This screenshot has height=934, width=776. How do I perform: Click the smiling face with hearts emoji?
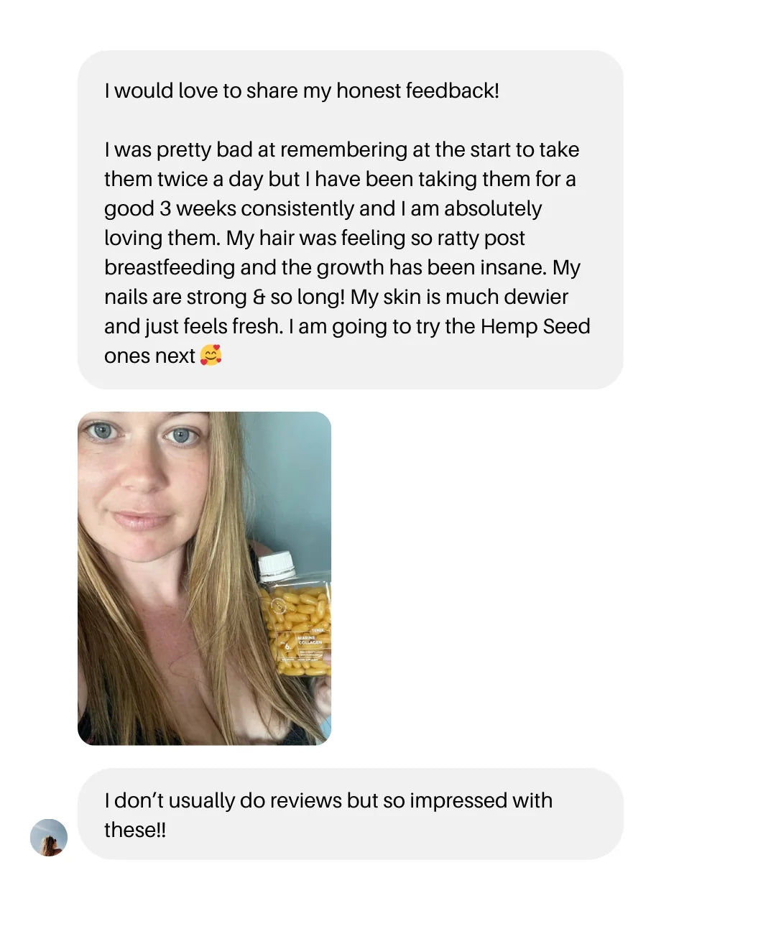(211, 355)
